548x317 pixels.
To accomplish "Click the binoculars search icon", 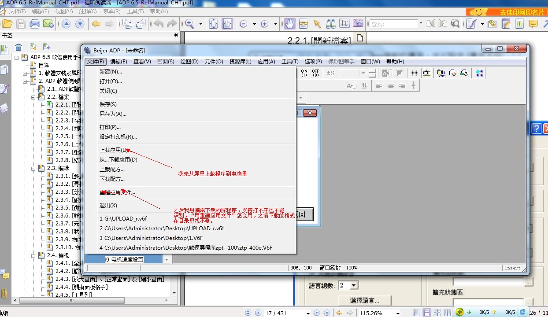I will point(330,24).
